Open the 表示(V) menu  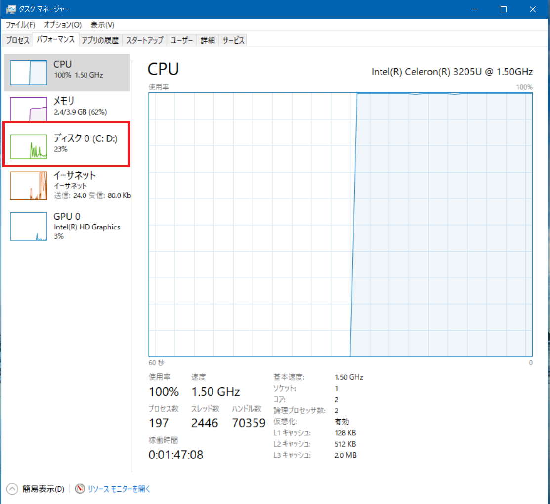102,25
